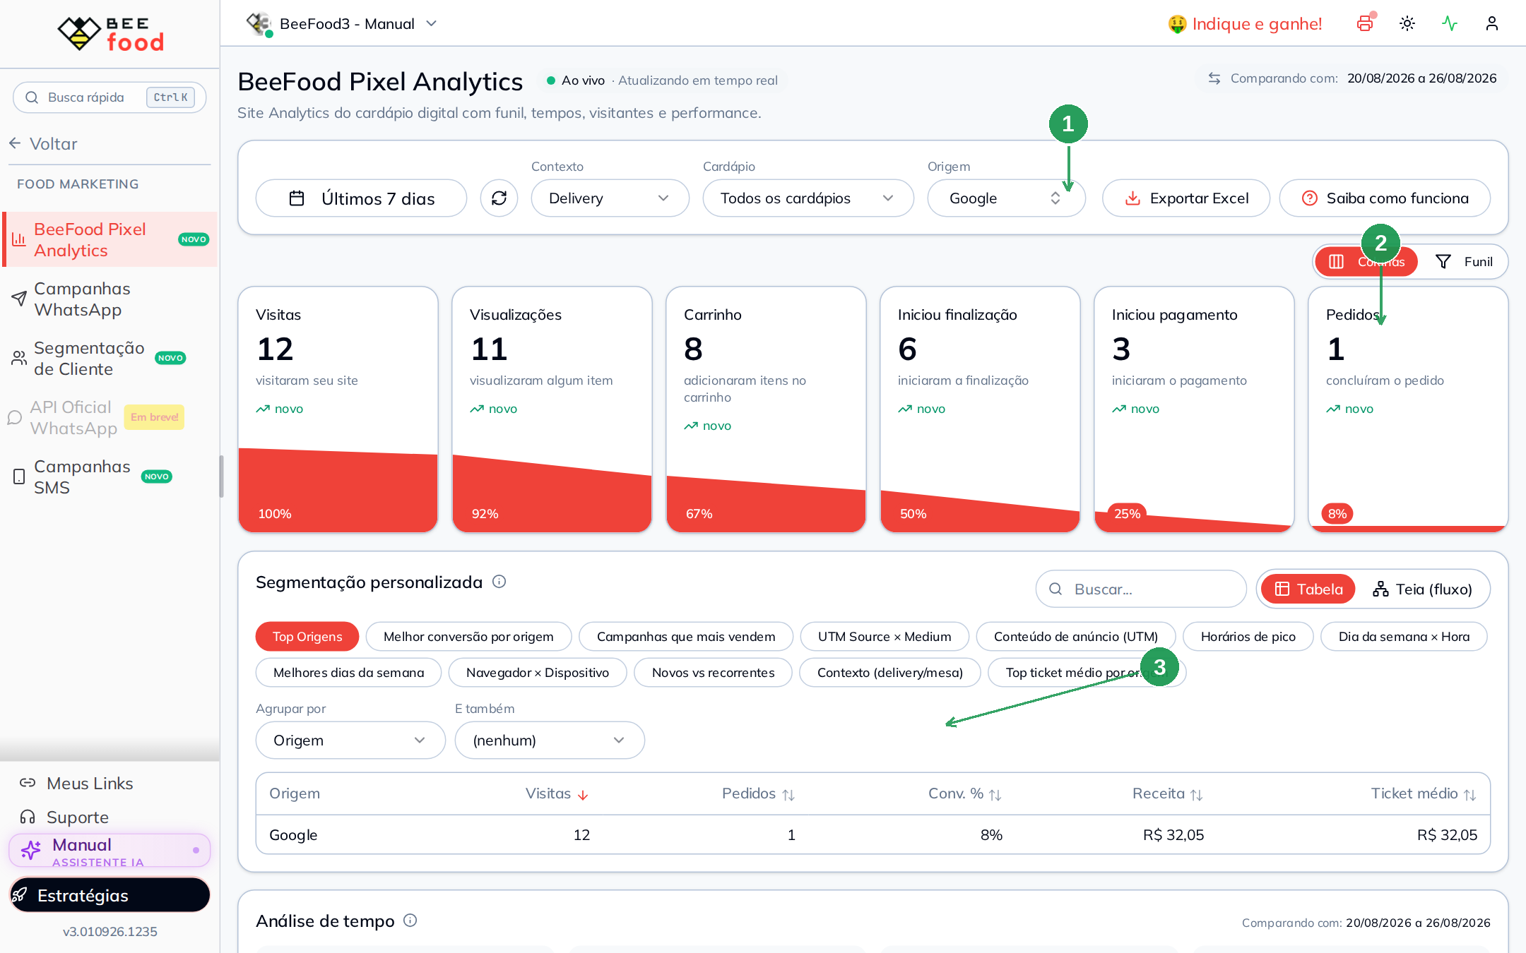Click the BeeFood logo
Viewport: 1526px width, 953px height.
pyautogui.click(x=110, y=33)
